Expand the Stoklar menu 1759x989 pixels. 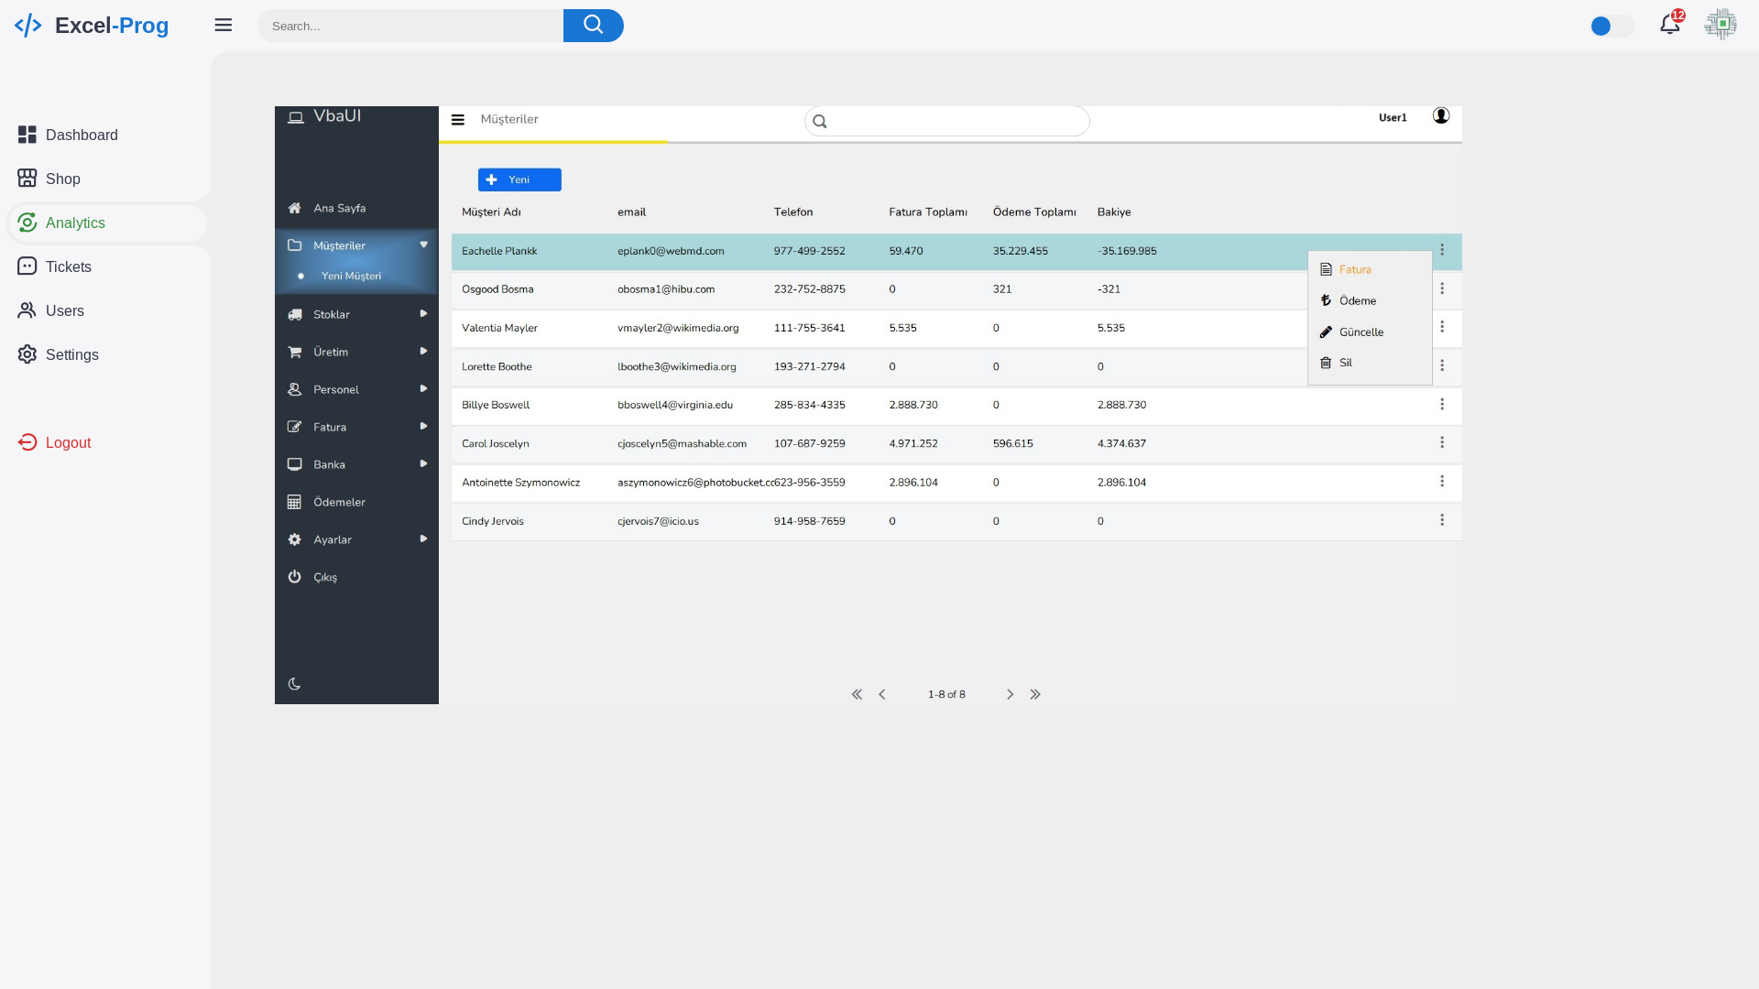click(x=423, y=313)
